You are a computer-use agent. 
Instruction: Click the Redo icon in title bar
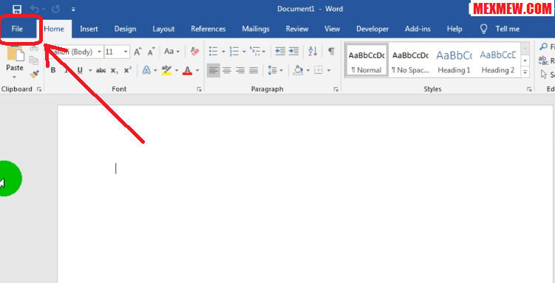(56, 9)
